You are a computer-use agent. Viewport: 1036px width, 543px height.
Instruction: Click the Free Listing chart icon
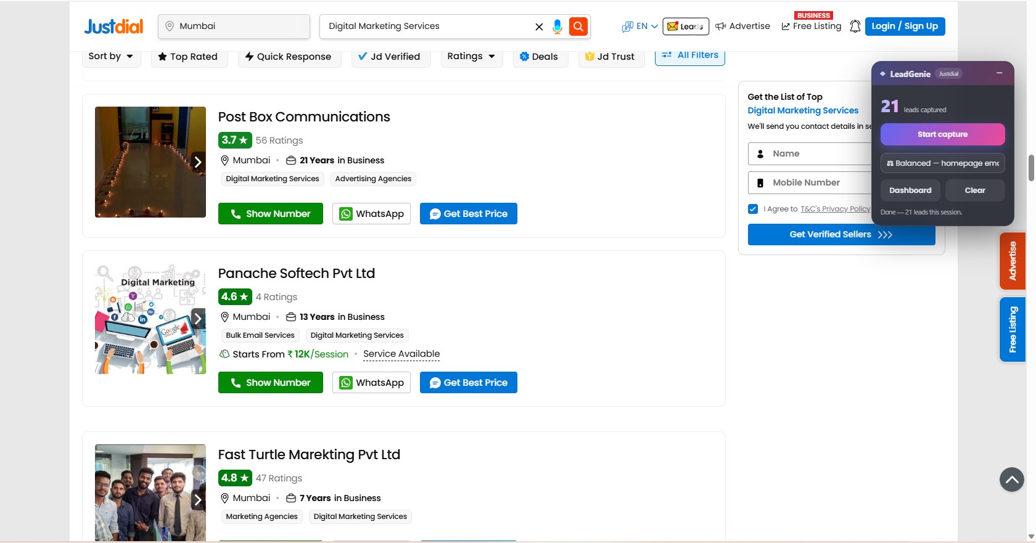(786, 27)
